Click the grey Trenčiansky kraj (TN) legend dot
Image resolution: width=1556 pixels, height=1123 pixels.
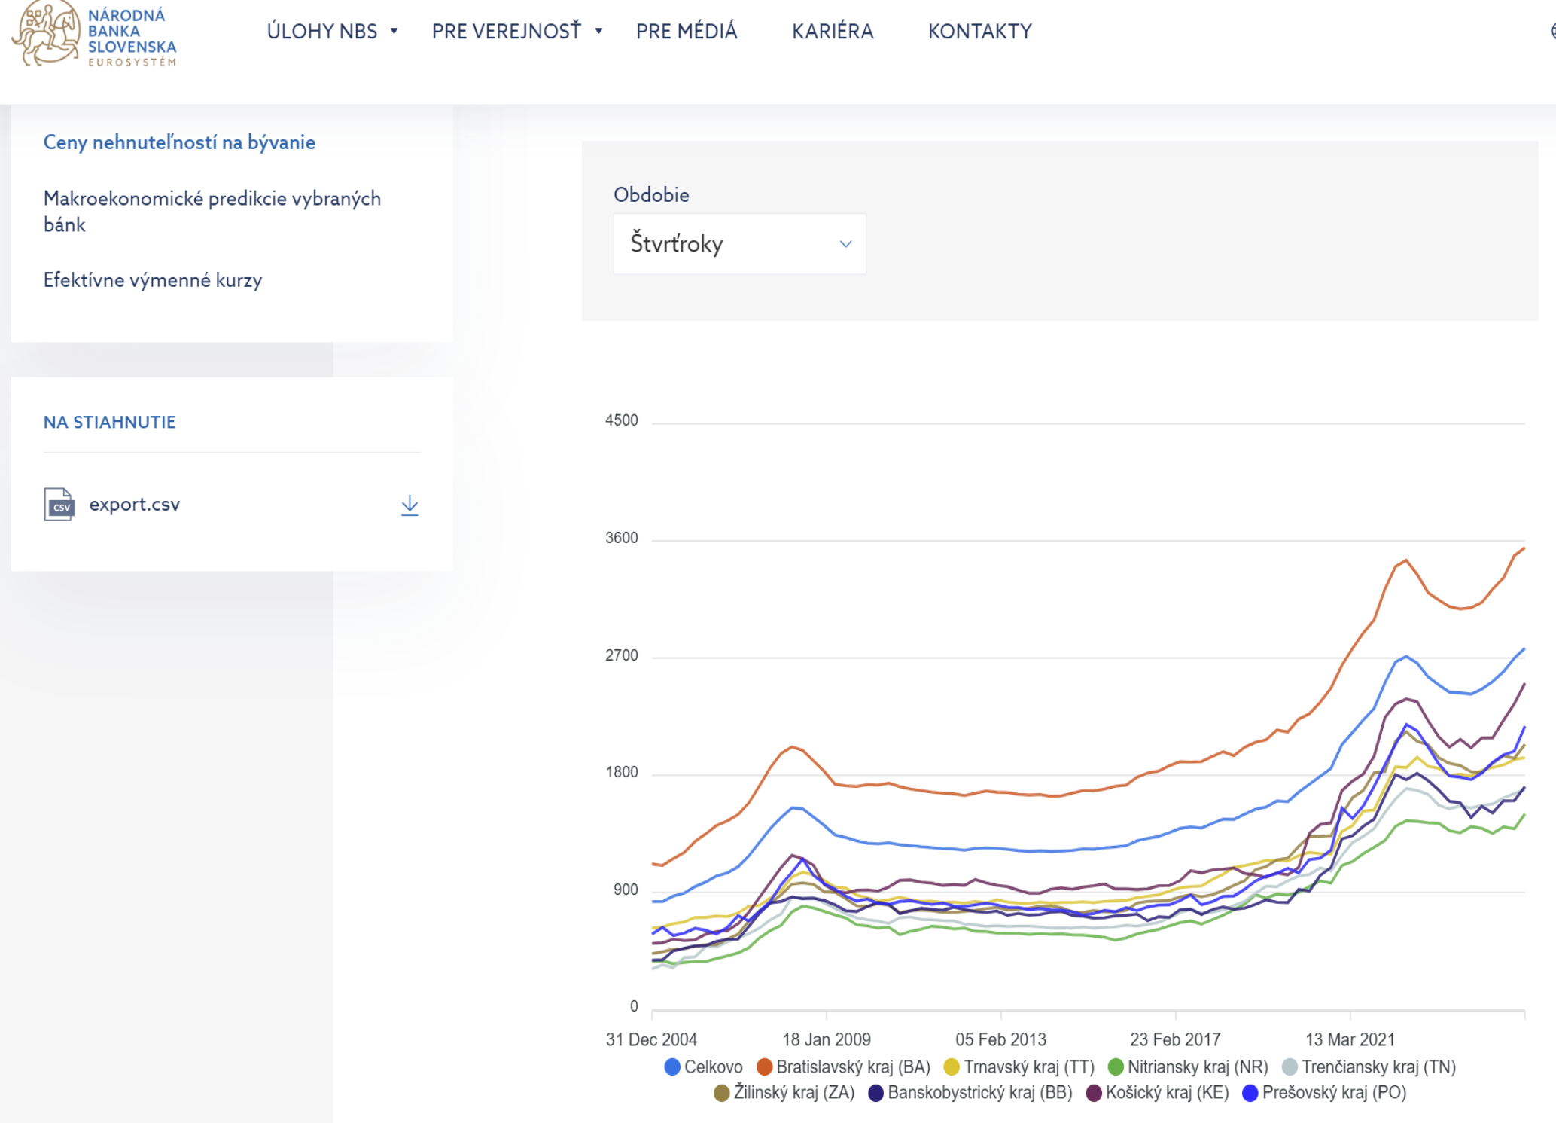[1290, 1067]
